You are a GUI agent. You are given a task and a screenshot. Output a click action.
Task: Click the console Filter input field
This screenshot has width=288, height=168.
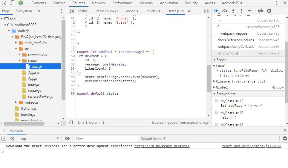pyautogui.click(x=106, y=139)
